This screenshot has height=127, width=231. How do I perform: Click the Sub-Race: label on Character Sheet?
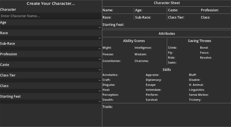click(x=143, y=17)
